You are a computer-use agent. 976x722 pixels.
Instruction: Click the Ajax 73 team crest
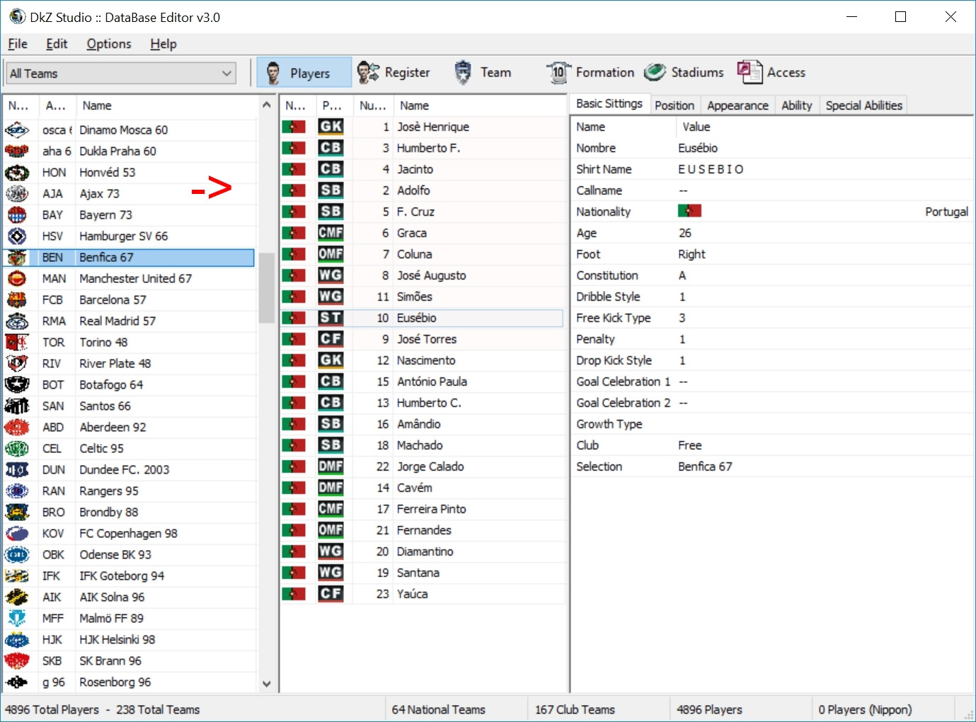pyautogui.click(x=17, y=193)
